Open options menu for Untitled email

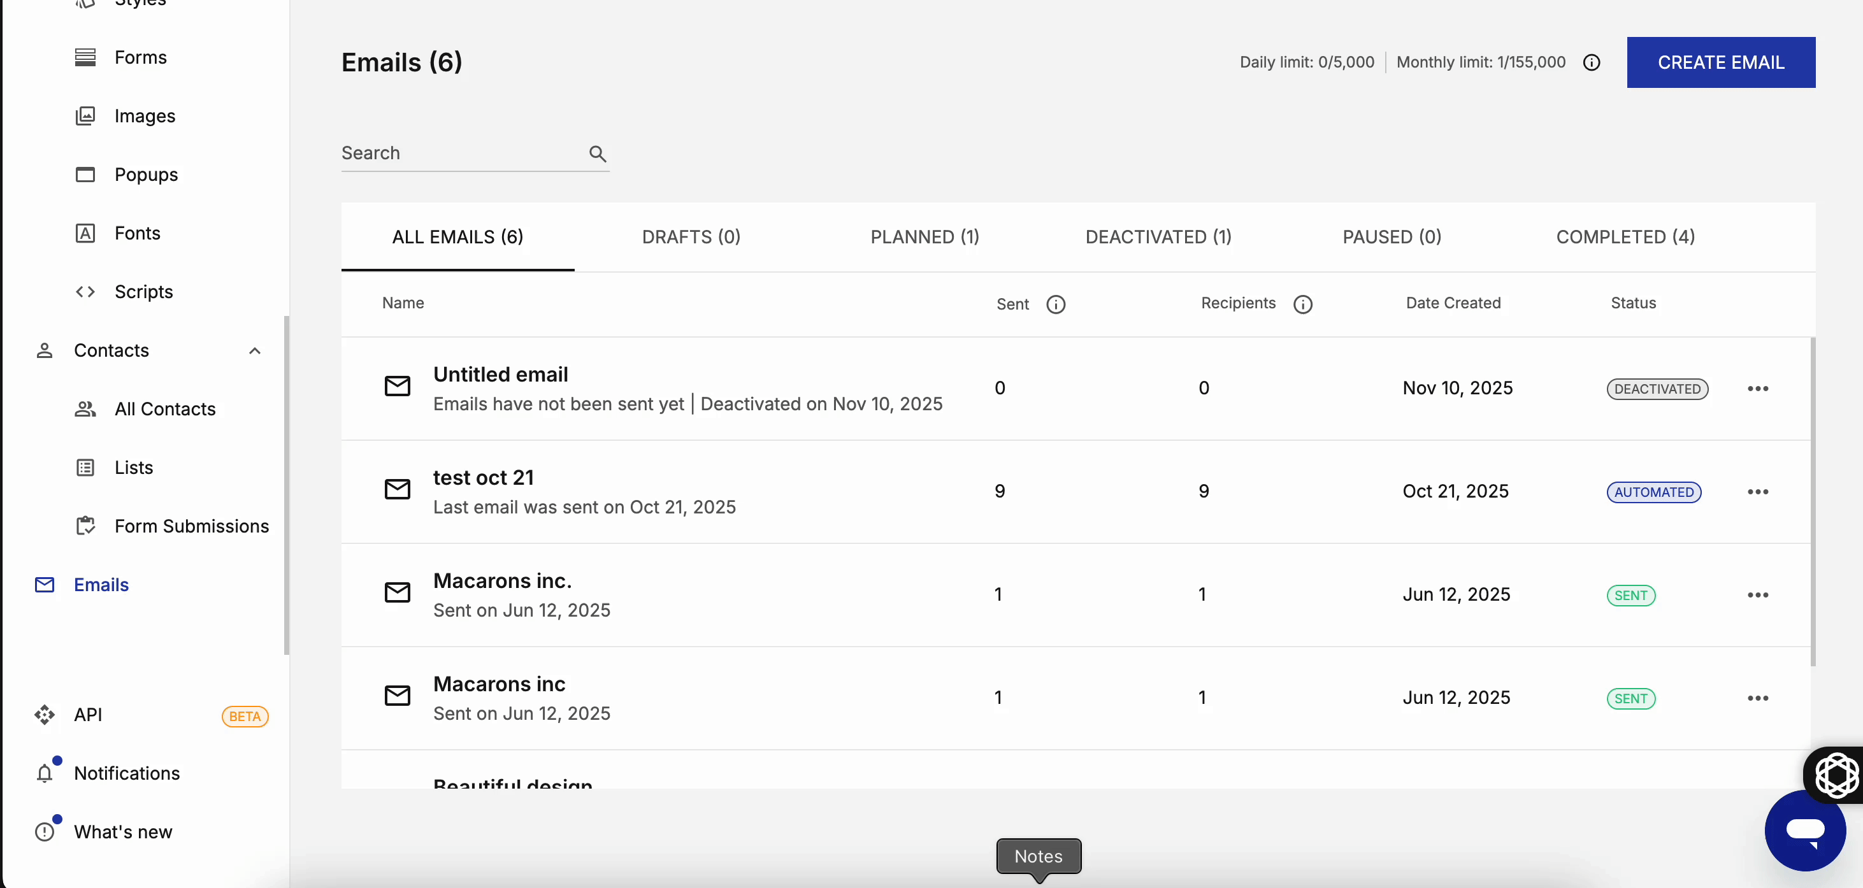[x=1757, y=389]
